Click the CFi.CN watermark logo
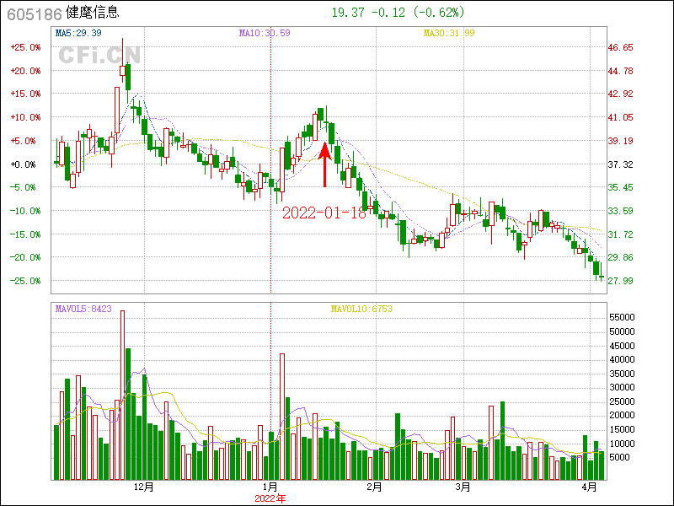The width and height of the screenshot is (674, 506). tap(99, 55)
